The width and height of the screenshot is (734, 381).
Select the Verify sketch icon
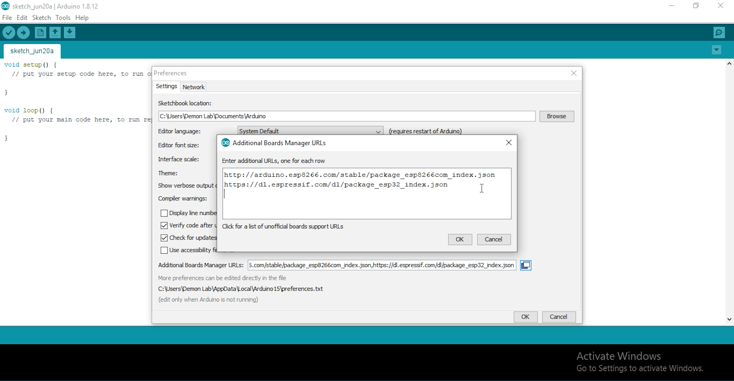pyautogui.click(x=9, y=33)
